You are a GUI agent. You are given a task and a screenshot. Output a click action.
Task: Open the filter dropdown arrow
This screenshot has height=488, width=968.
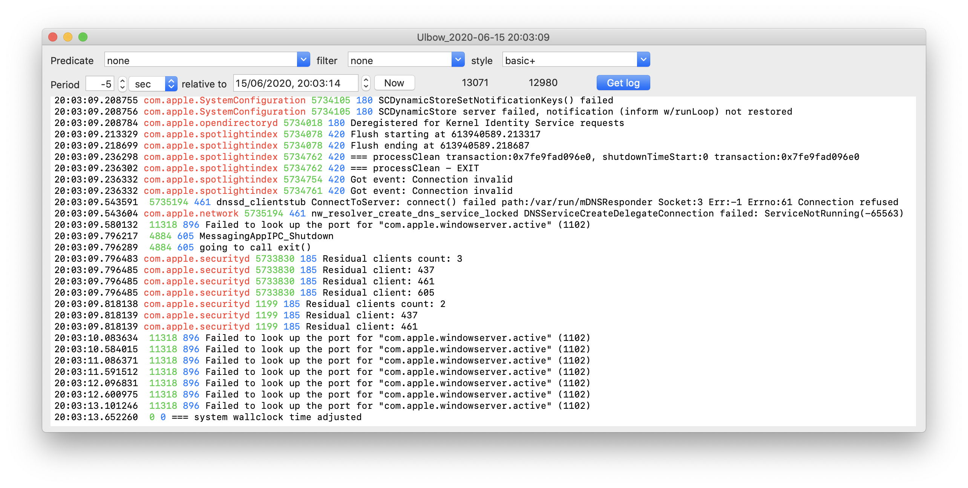click(458, 60)
